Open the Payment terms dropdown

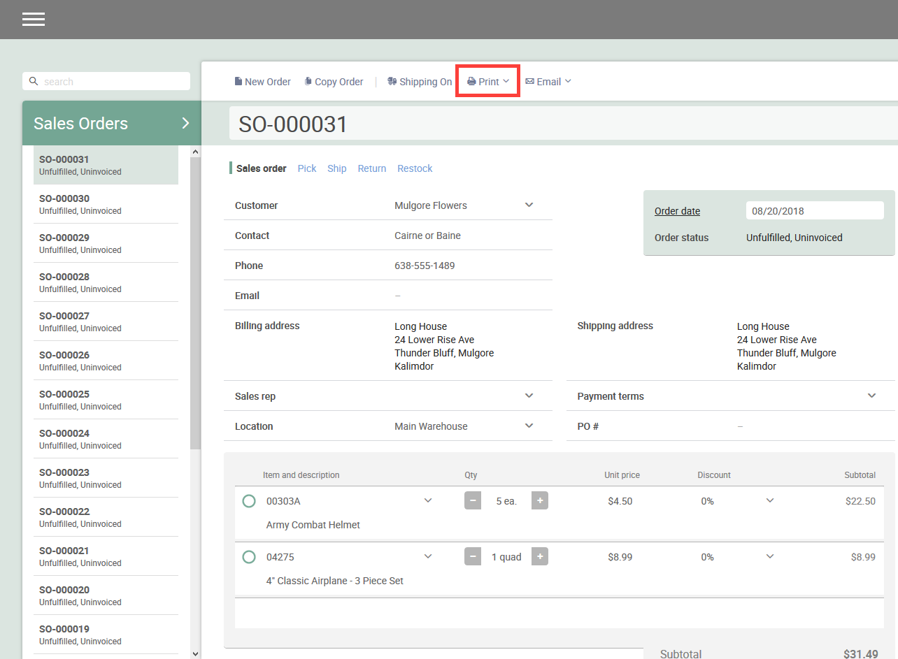pyautogui.click(x=871, y=396)
